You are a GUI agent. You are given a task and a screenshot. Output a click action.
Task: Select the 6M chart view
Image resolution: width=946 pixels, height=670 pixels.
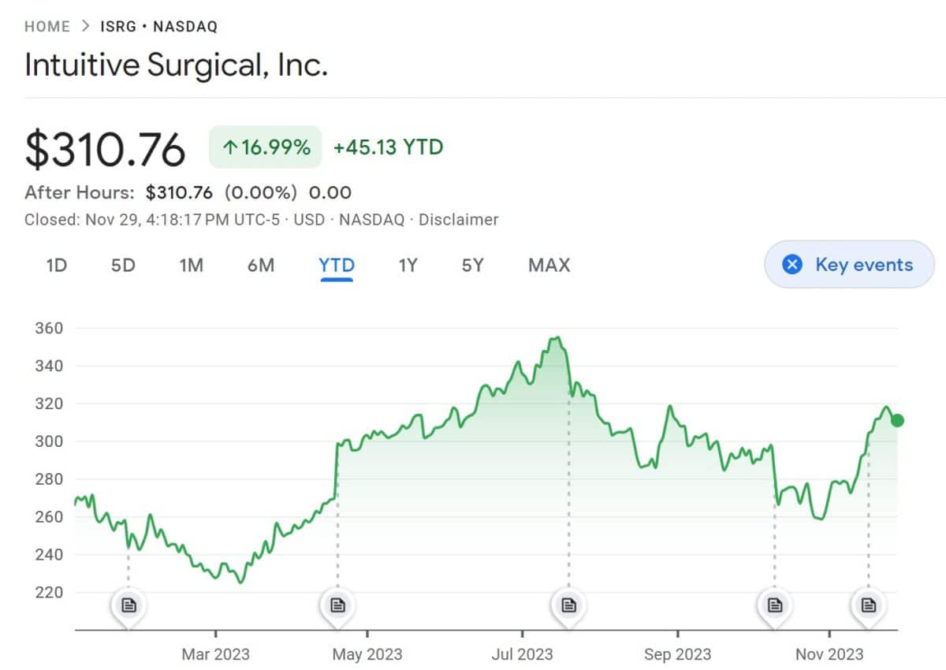pyautogui.click(x=260, y=266)
